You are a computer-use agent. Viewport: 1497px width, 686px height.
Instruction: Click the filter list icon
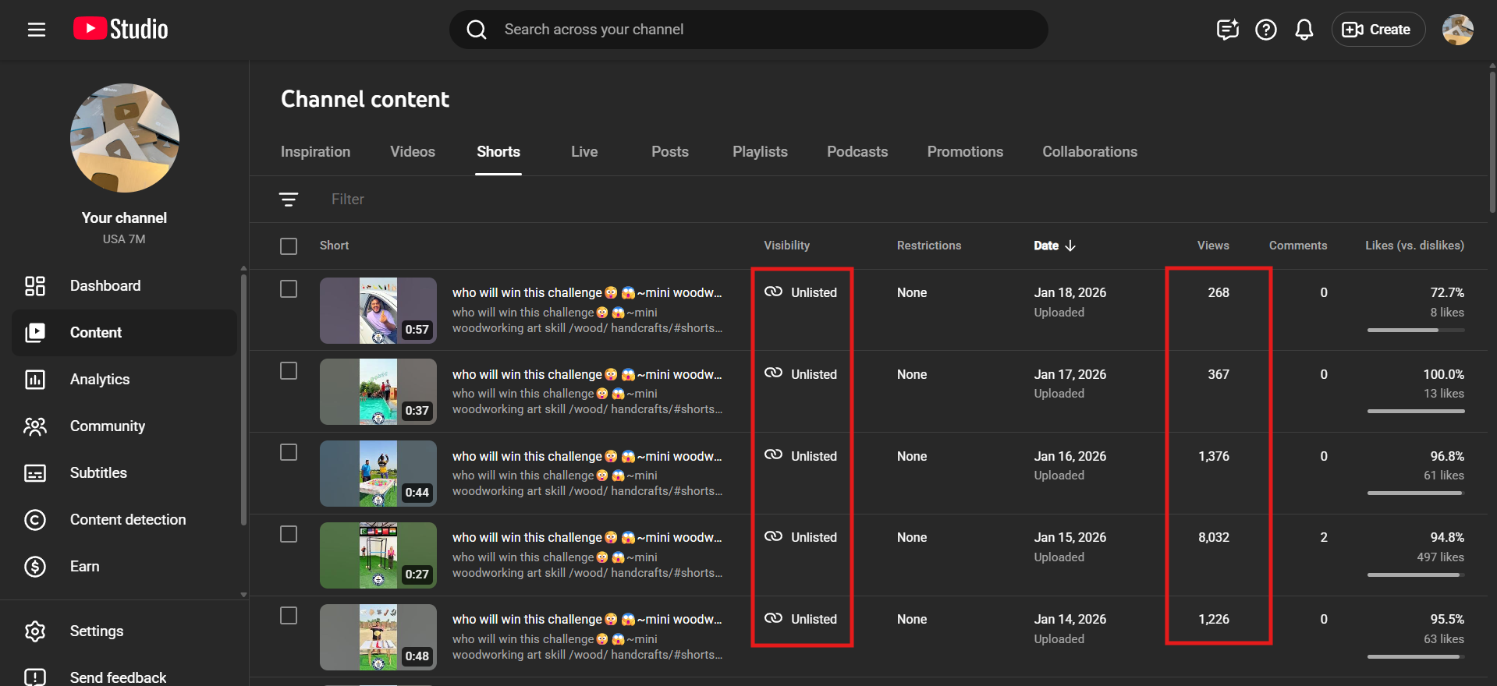click(x=289, y=200)
